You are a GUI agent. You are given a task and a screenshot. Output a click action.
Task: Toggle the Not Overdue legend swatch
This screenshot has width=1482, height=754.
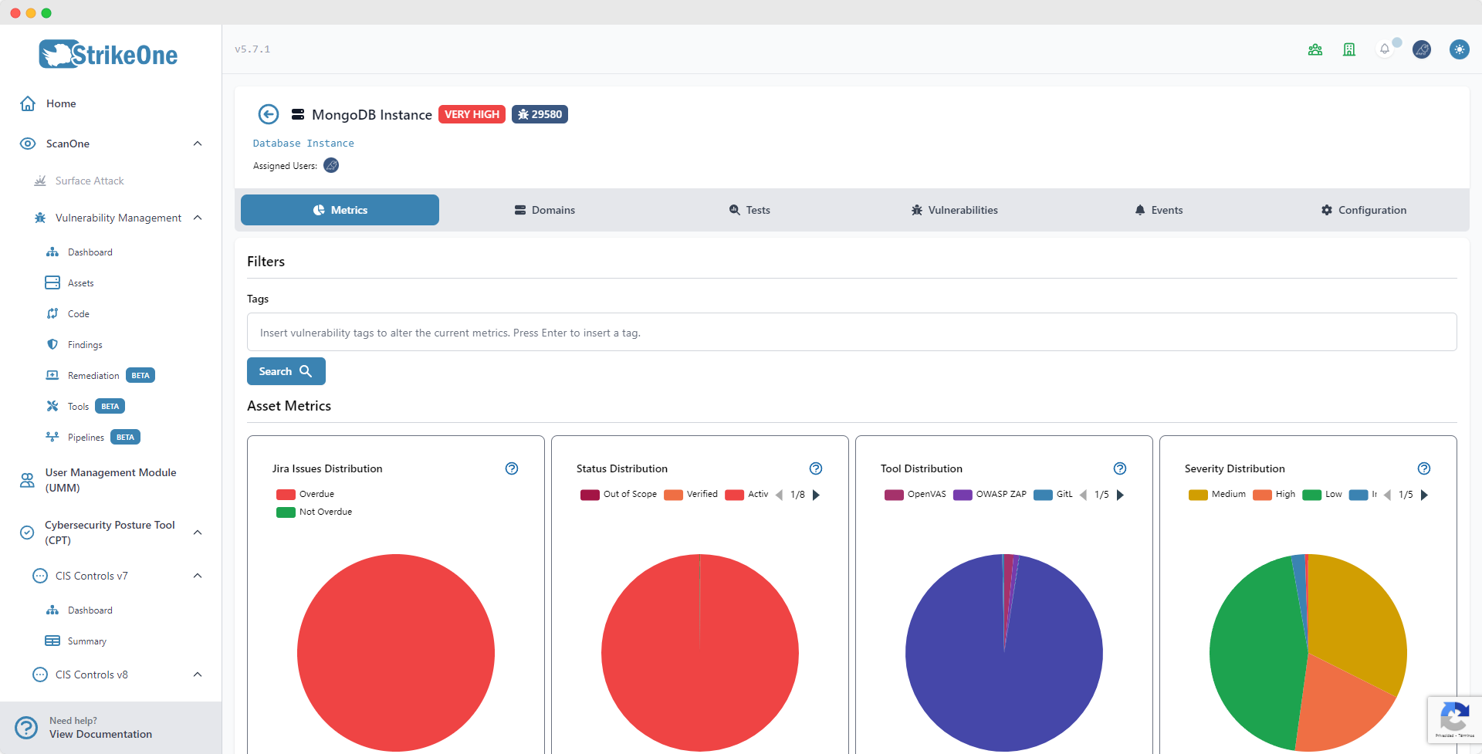[x=286, y=512]
